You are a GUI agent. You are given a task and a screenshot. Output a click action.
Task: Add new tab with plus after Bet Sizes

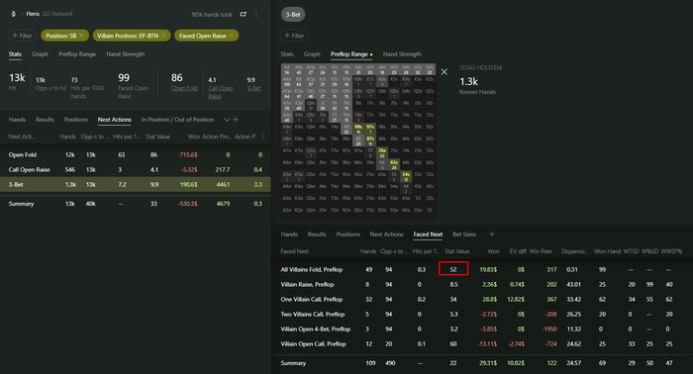(491, 234)
